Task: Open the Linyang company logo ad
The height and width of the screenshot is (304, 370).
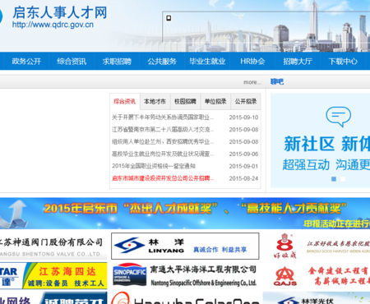Action: tap(185, 246)
